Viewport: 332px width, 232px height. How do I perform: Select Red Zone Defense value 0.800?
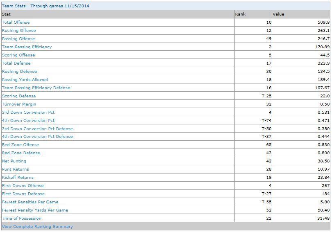coord(323,153)
